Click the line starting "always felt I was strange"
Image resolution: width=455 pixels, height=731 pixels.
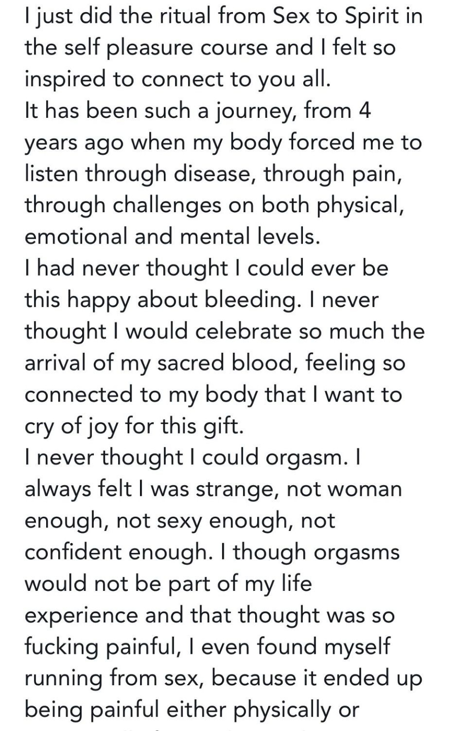(213, 489)
